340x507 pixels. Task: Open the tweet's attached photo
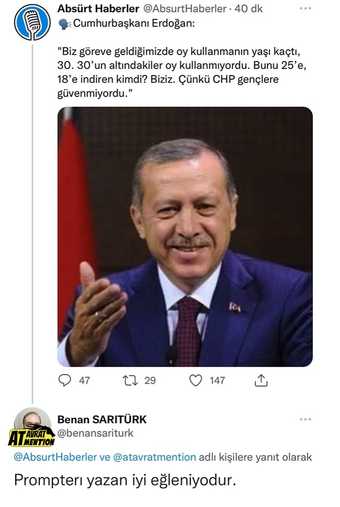coord(185,236)
